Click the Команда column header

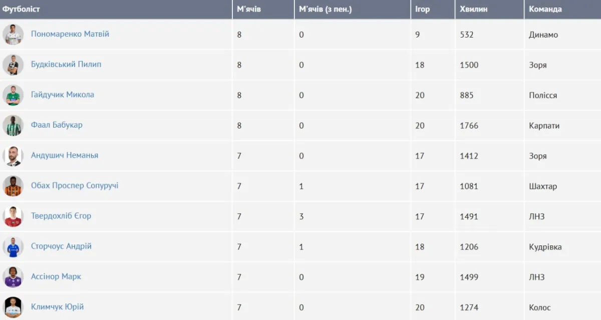coord(545,9)
